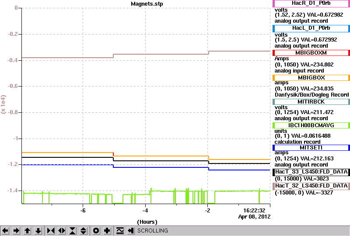Click the Apr 08, 2012 date label
350x236 pixels.
(254, 217)
